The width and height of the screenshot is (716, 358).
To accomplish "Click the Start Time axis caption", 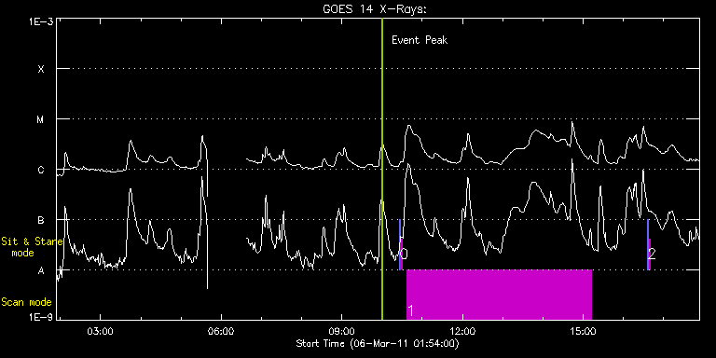I will coord(378,343).
